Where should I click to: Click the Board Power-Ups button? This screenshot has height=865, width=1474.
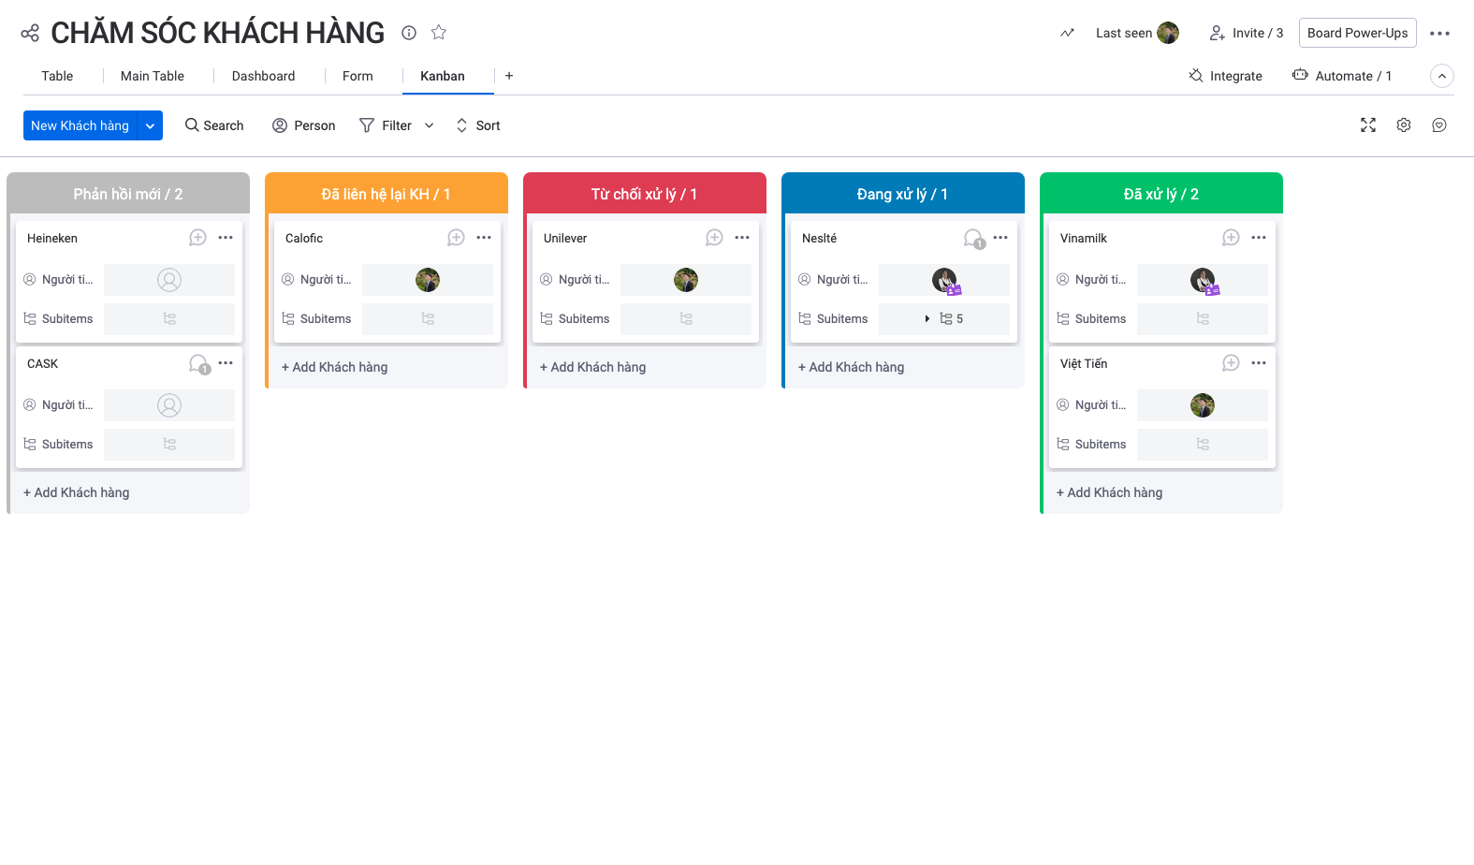[1357, 33]
